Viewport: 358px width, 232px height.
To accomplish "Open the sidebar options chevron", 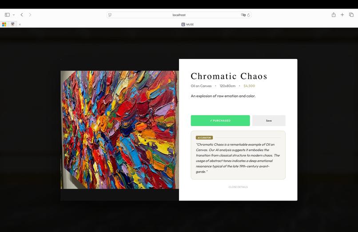I will [14, 15].
